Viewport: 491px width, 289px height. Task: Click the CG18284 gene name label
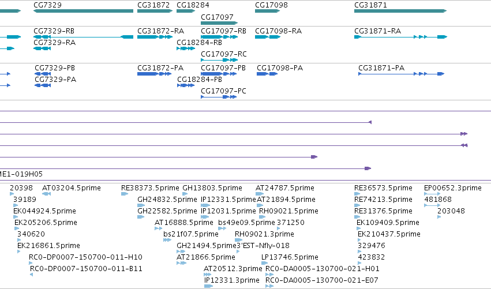click(x=193, y=5)
